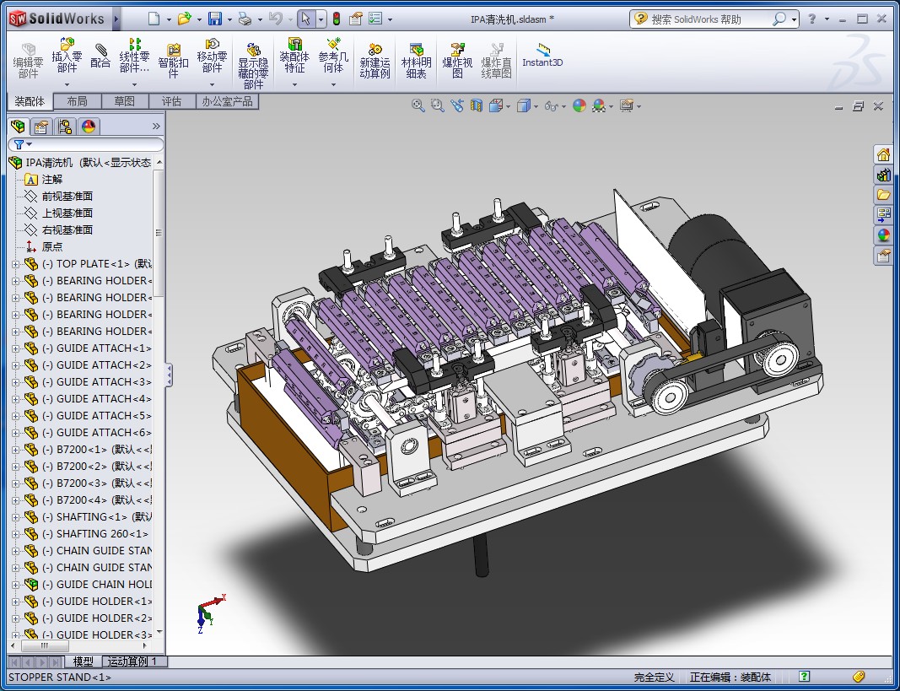Click the 运动算例 1 bottom tab
Image resolution: width=900 pixels, height=691 pixels.
(133, 661)
